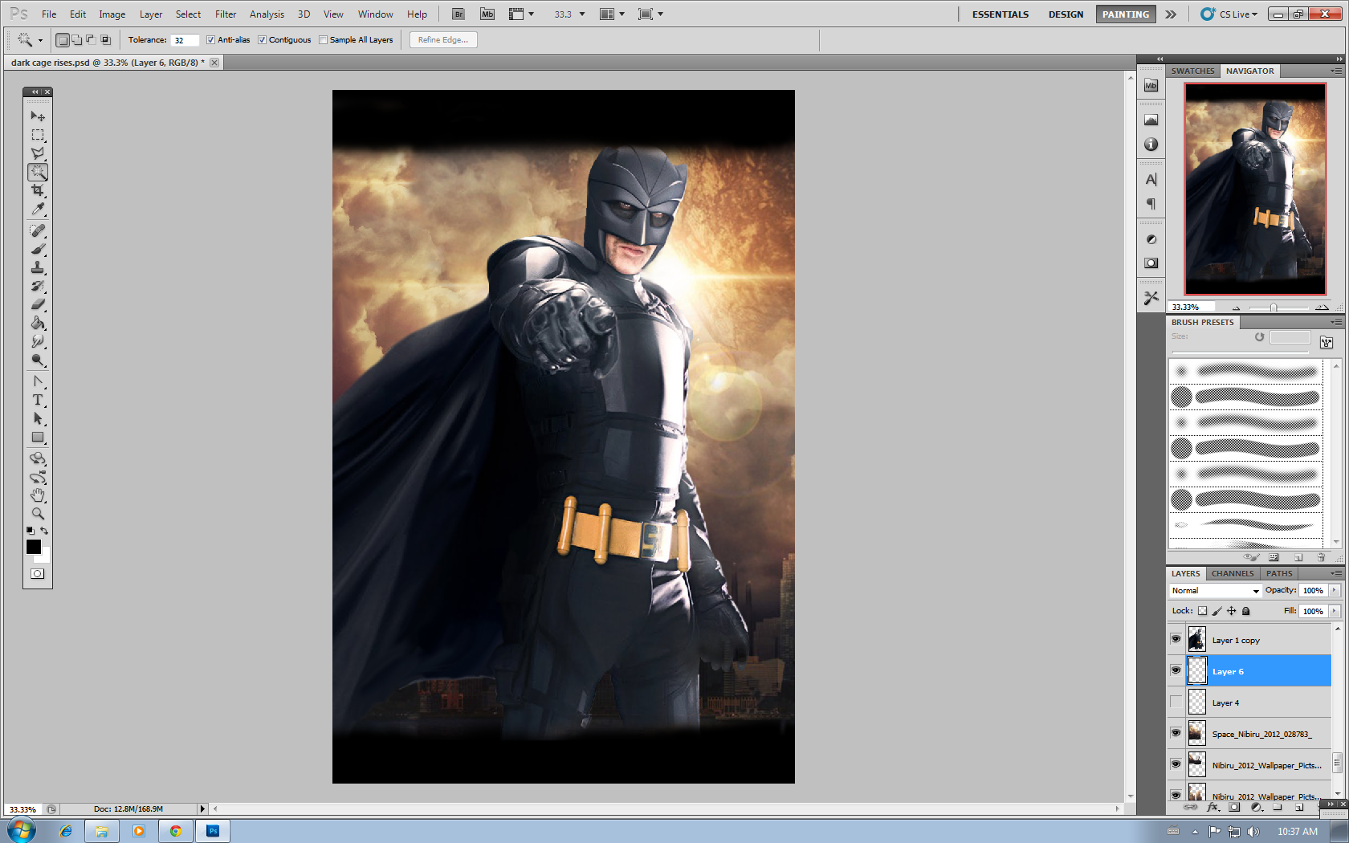This screenshot has height=843, width=1349.
Task: Select the Move tool
Action: pos(38,116)
